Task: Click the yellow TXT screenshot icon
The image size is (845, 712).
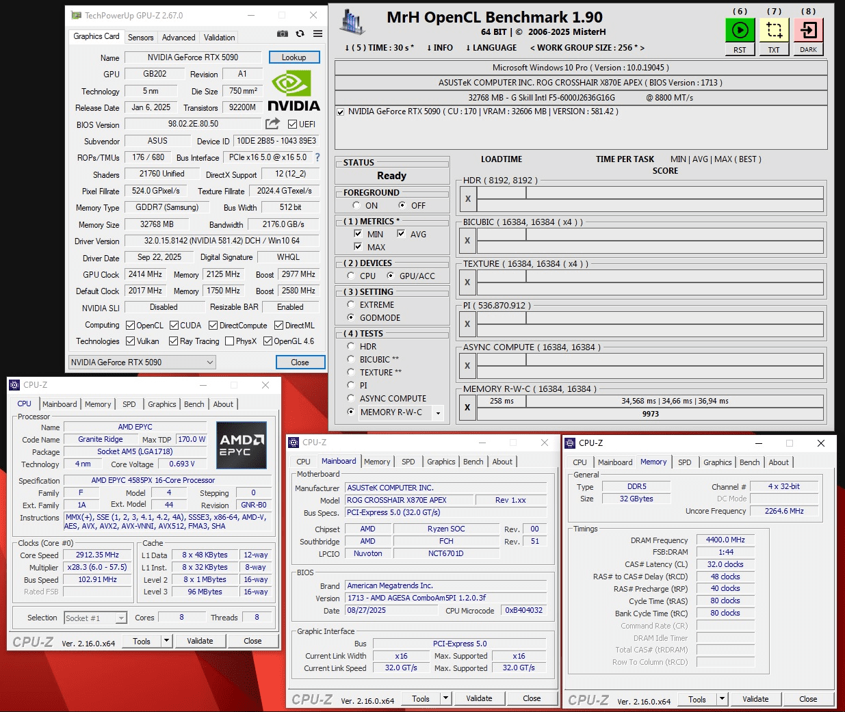Action: [x=774, y=30]
